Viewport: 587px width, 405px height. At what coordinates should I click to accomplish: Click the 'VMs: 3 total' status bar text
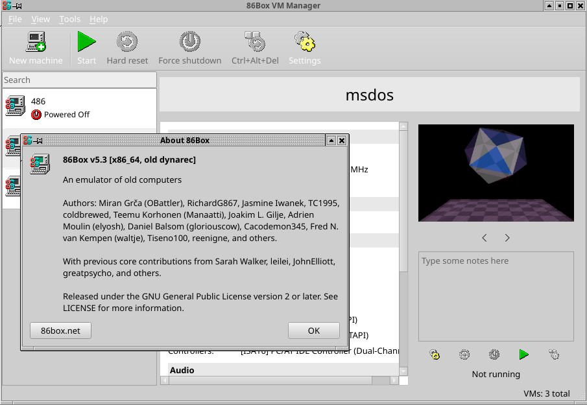[547, 393]
